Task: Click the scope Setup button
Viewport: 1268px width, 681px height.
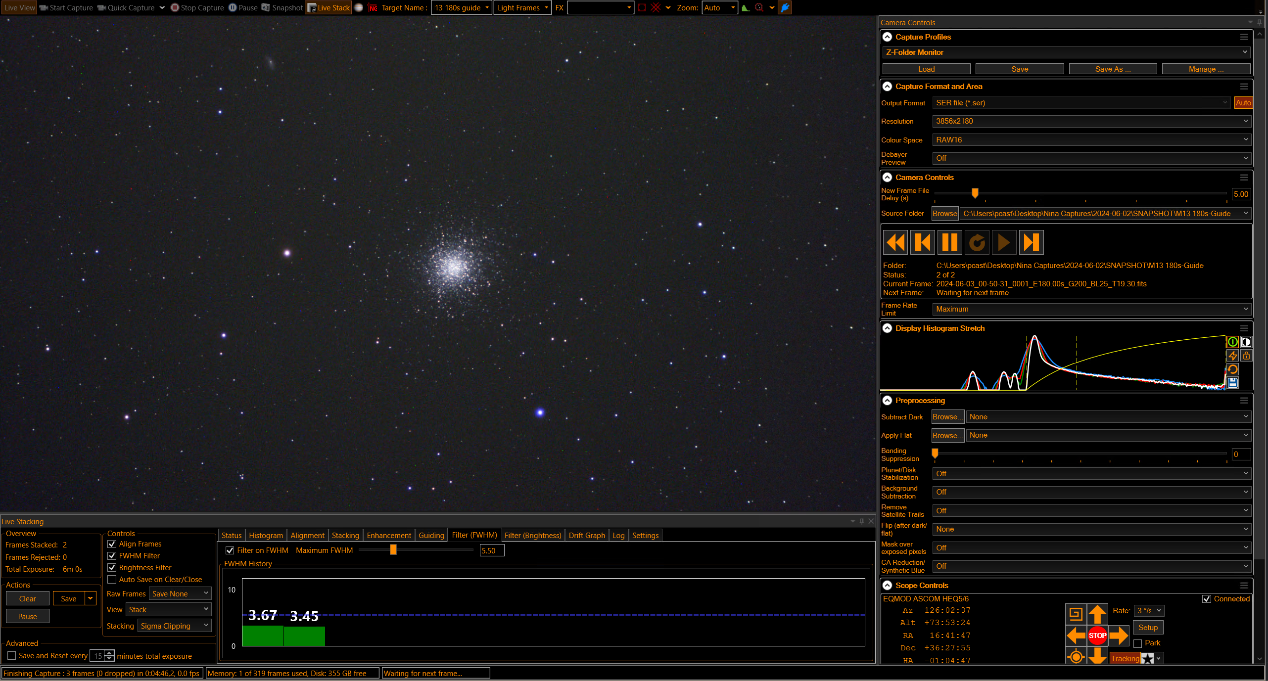Action: [1148, 628]
